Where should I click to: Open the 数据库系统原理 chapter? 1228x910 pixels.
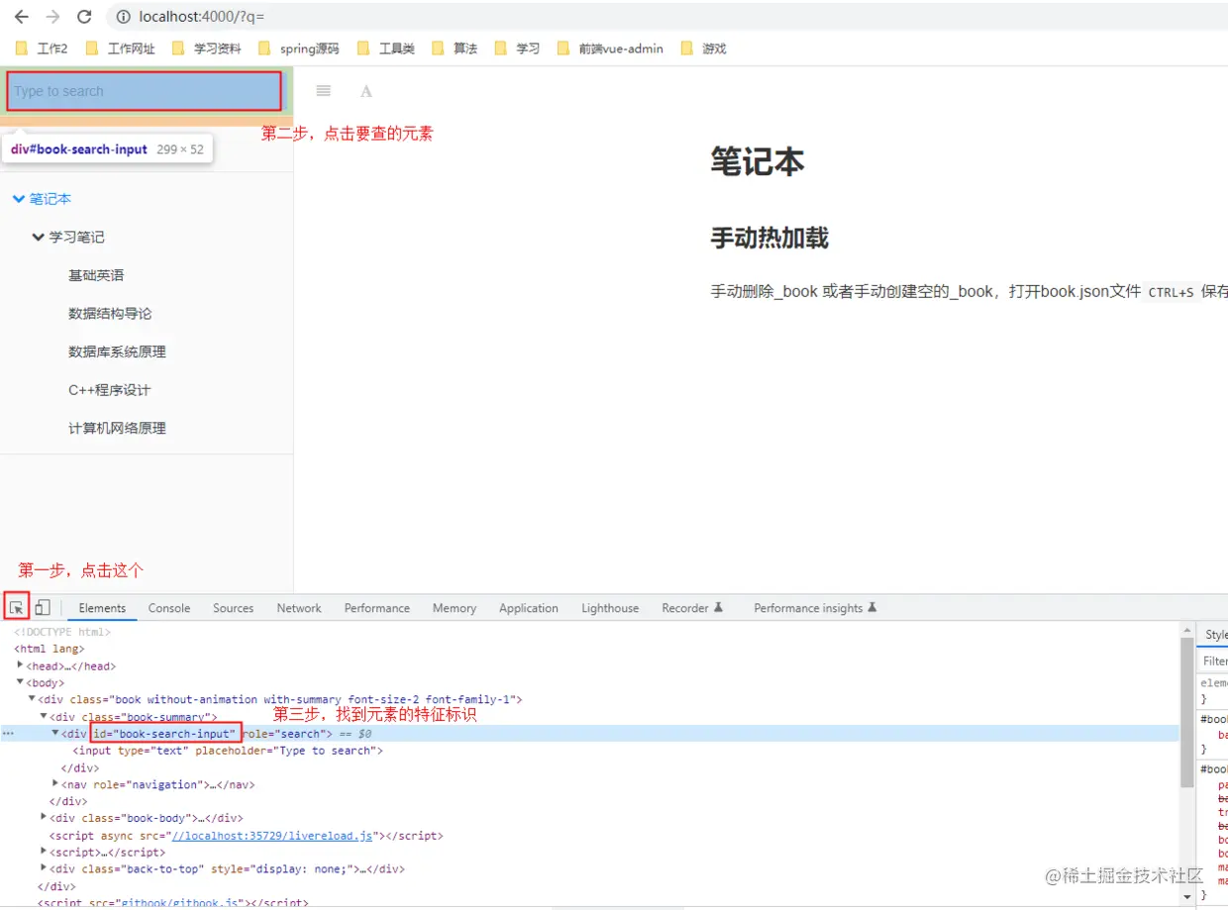click(x=117, y=352)
